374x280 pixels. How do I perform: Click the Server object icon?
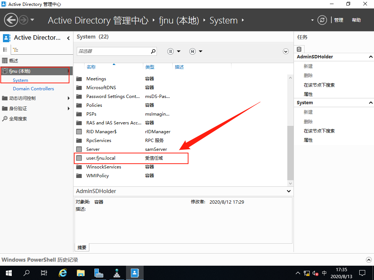click(x=79, y=149)
